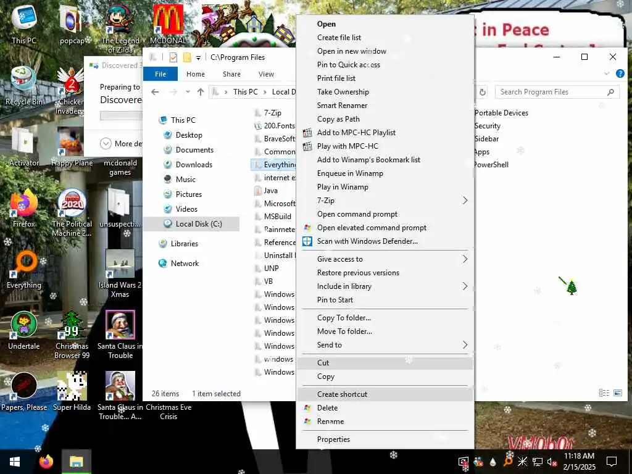Image resolution: width=632 pixels, height=474 pixels.
Task: Open quick access toolbar customize dropdown
Action: 198,58
